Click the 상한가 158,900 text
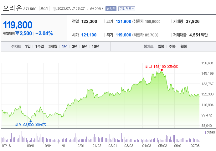Image resolution: width=216 pixels, height=151 pixels. tap(146, 21)
